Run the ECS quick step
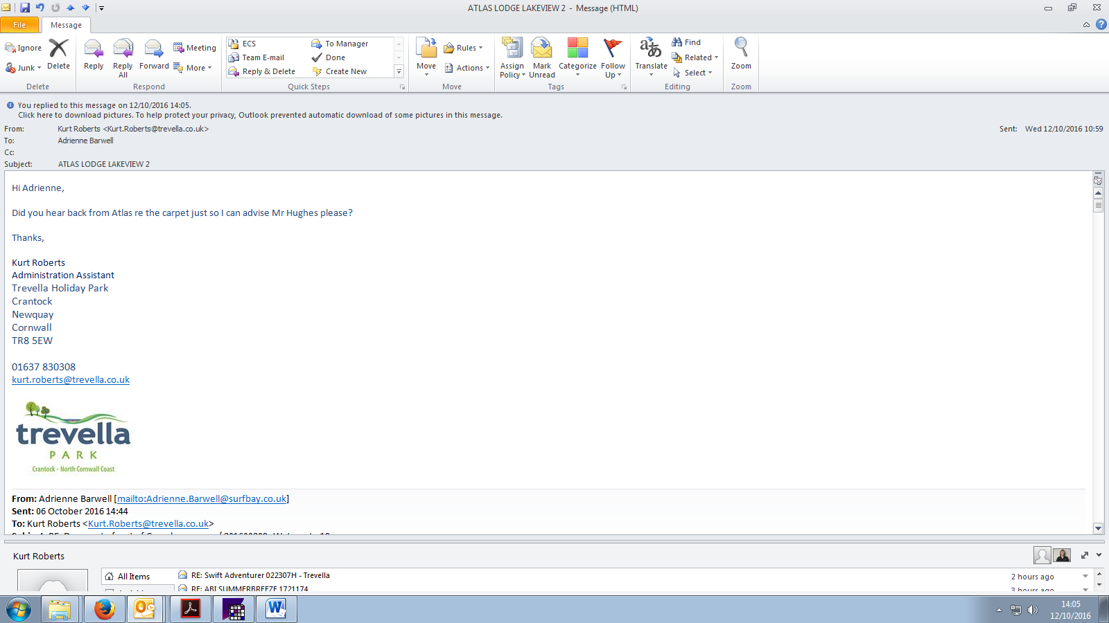Image resolution: width=1109 pixels, height=623 pixels. pyautogui.click(x=243, y=44)
